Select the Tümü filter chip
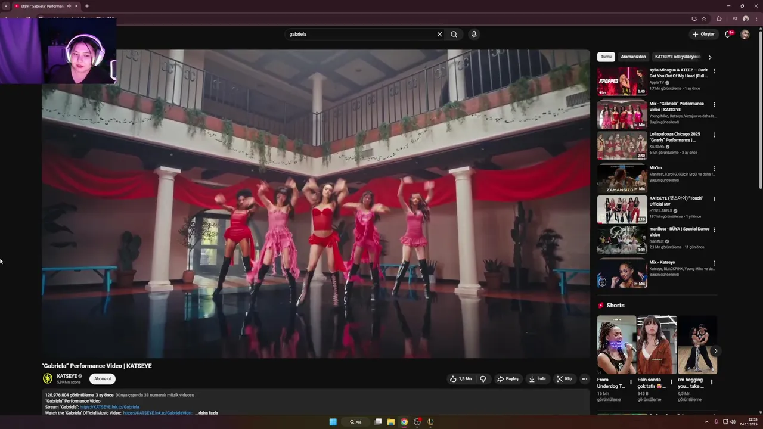 [x=606, y=57]
